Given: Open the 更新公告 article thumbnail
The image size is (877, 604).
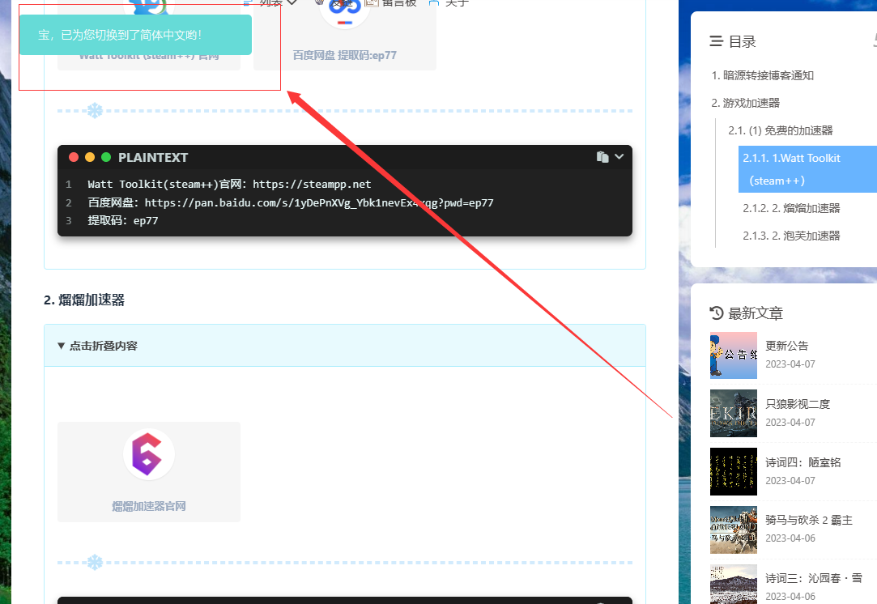Looking at the screenshot, I should pyautogui.click(x=733, y=355).
